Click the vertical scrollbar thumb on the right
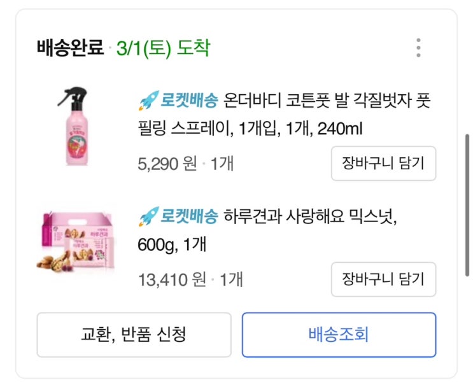The width and height of the screenshot is (473, 387). [x=467, y=205]
